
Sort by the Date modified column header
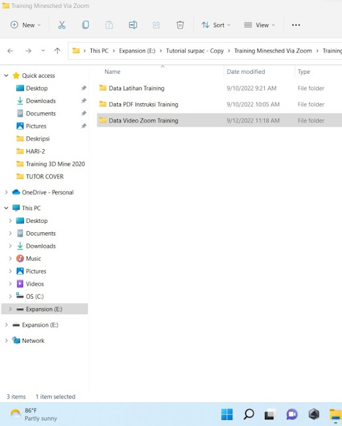coord(246,72)
